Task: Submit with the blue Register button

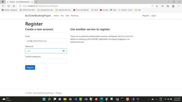Action: click(x=30, y=67)
